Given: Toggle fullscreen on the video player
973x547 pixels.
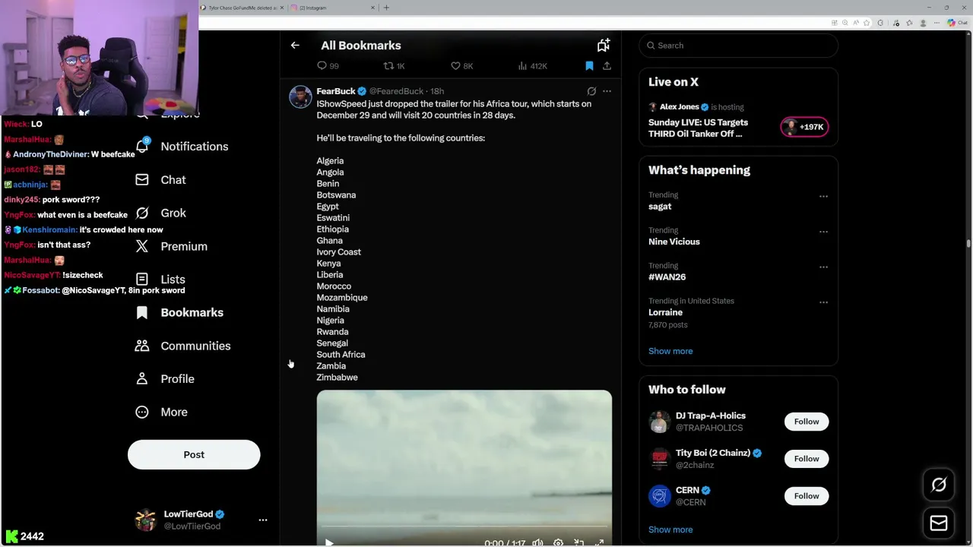Looking at the screenshot, I should tap(599, 542).
